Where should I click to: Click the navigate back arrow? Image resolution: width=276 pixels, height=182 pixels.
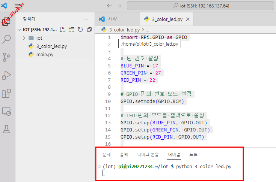click(109, 6)
